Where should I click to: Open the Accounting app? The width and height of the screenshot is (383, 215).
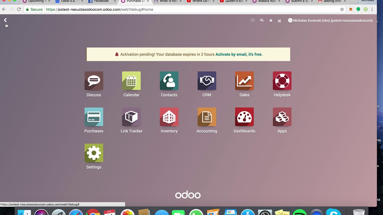tap(207, 117)
